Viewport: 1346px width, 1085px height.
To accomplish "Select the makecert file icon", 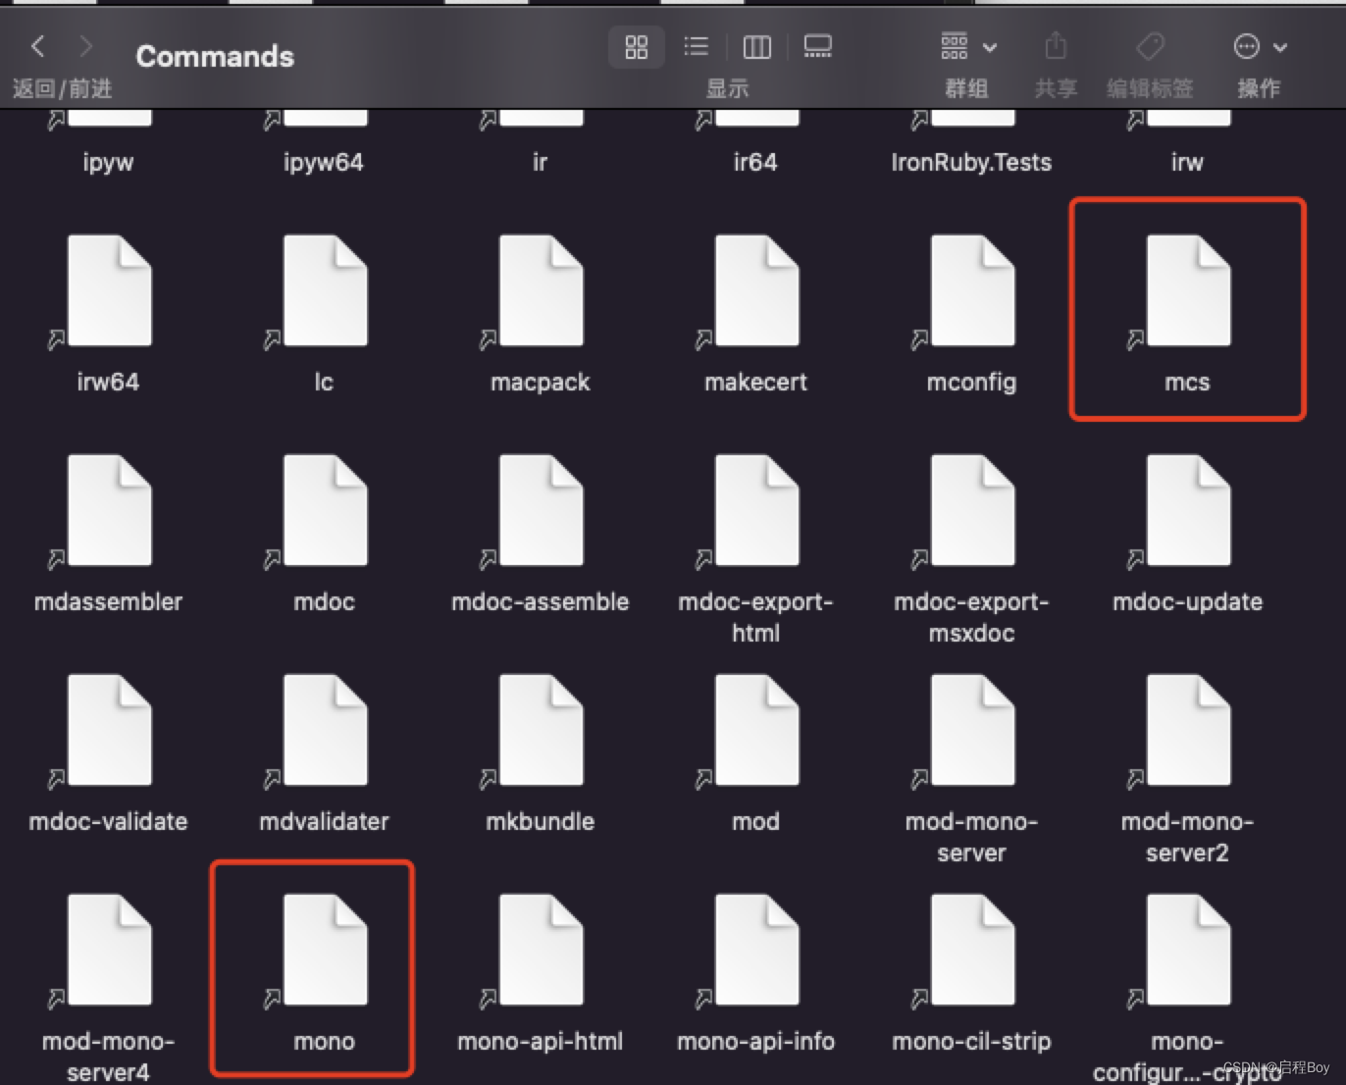I will point(756,290).
